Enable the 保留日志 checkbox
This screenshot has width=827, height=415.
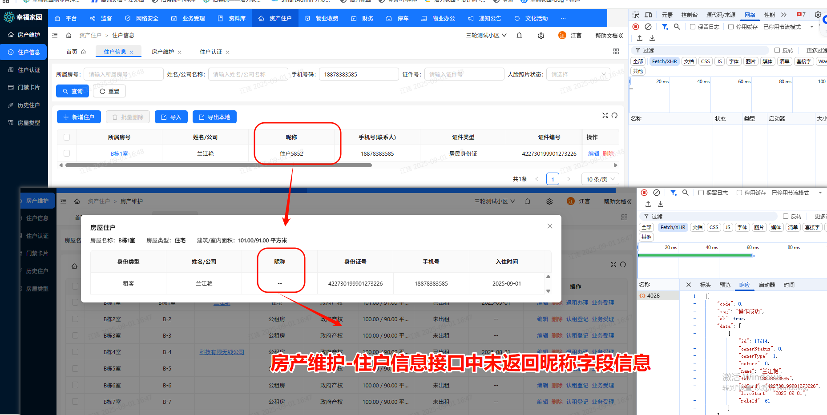692,27
